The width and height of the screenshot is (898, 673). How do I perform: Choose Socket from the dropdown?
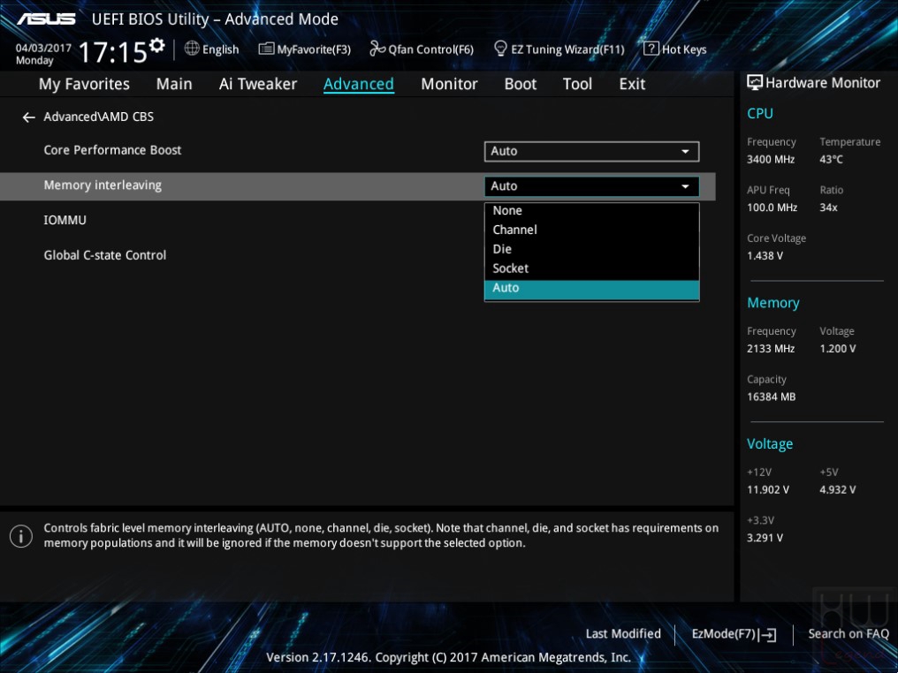[x=591, y=268]
